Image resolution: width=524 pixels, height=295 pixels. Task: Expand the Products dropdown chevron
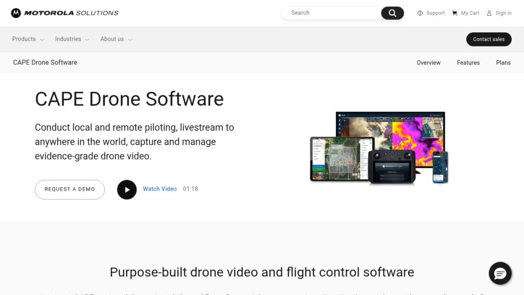[42, 40]
